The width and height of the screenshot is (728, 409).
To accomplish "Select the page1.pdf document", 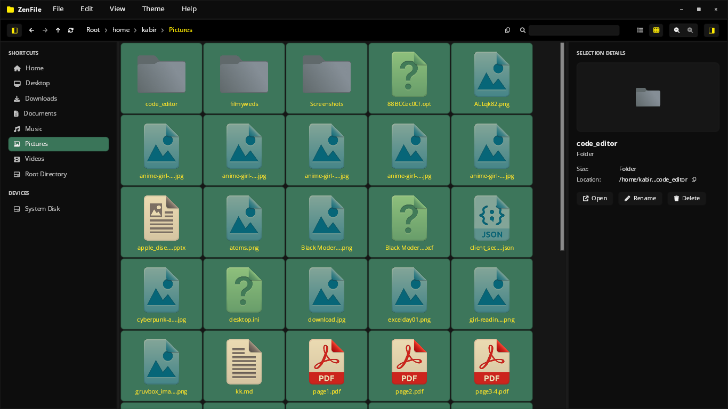I will tap(327, 366).
